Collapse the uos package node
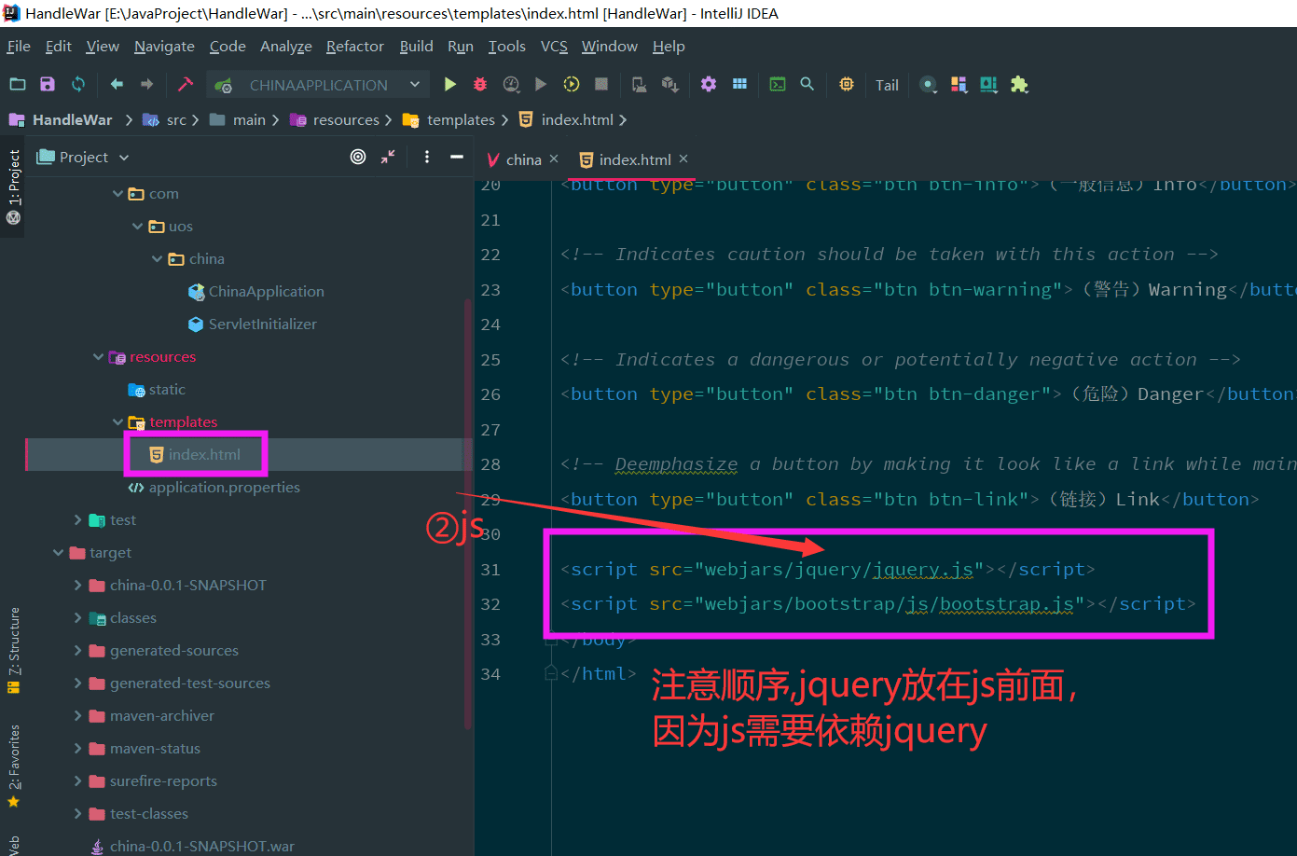Image resolution: width=1297 pixels, height=856 pixels. [x=138, y=227]
